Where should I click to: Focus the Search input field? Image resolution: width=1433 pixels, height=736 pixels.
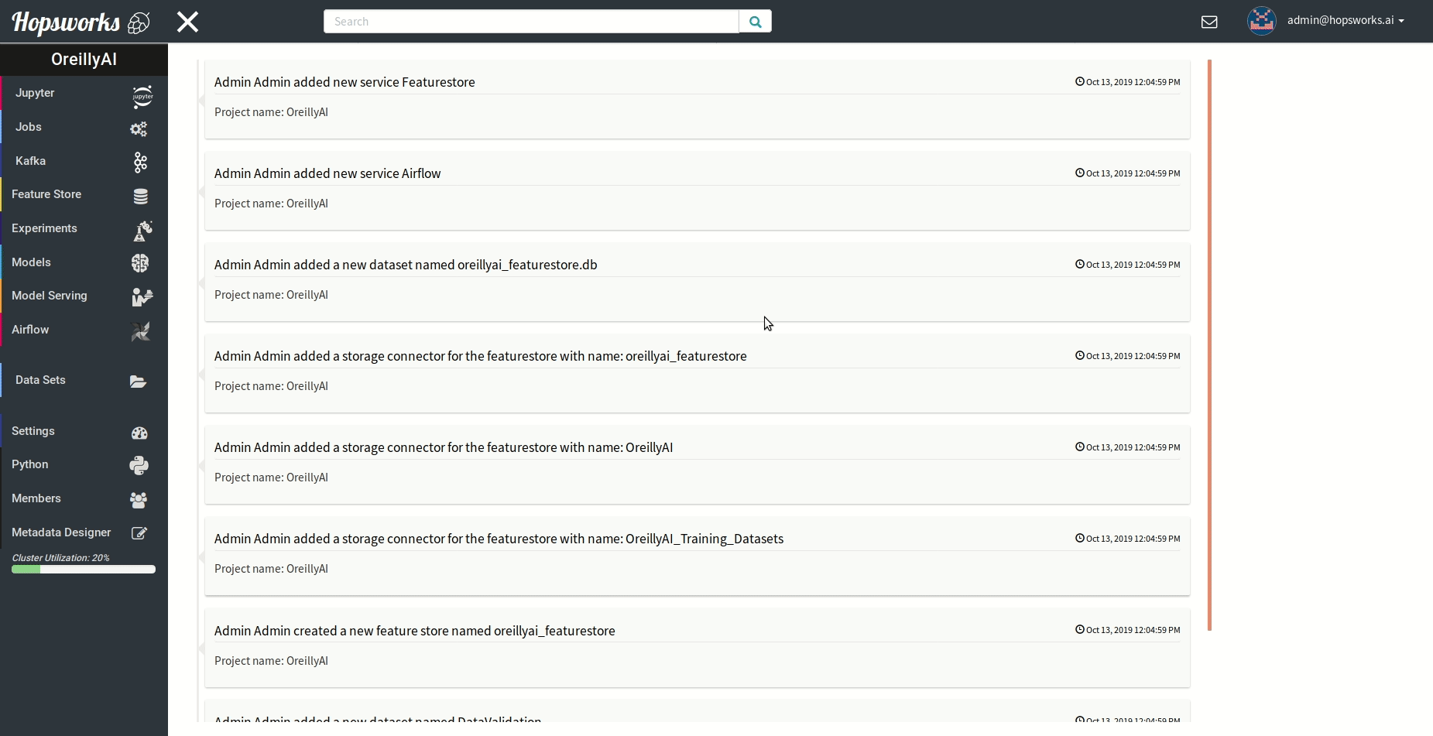pyautogui.click(x=531, y=22)
